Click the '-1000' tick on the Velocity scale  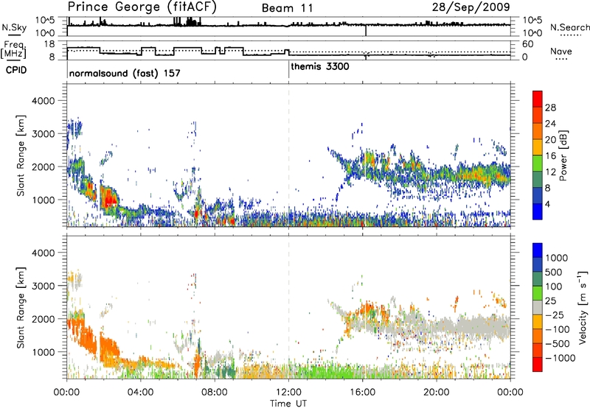(x=560, y=358)
